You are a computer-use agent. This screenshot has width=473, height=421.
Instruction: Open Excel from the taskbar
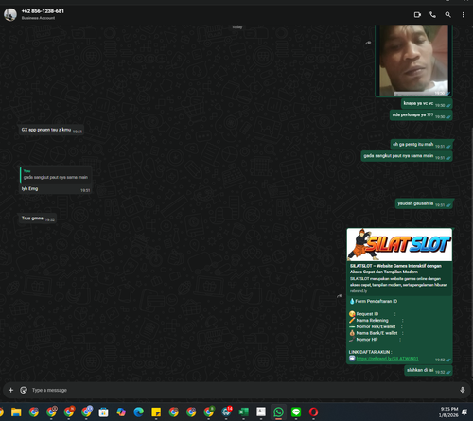(x=243, y=412)
